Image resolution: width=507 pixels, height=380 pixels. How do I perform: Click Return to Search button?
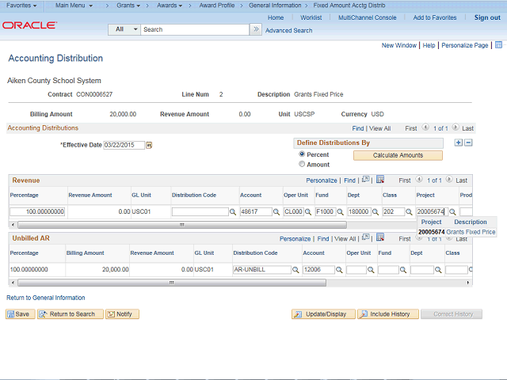click(x=71, y=314)
